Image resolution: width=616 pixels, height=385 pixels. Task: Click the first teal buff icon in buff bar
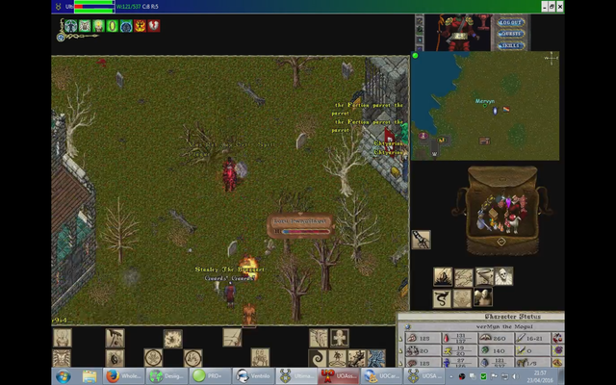click(x=71, y=26)
